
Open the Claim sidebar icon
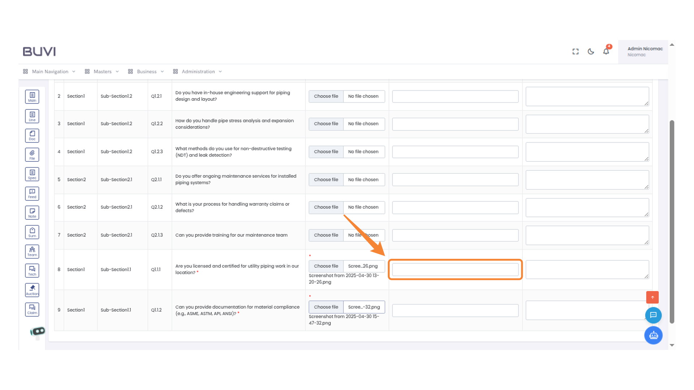pos(32,309)
